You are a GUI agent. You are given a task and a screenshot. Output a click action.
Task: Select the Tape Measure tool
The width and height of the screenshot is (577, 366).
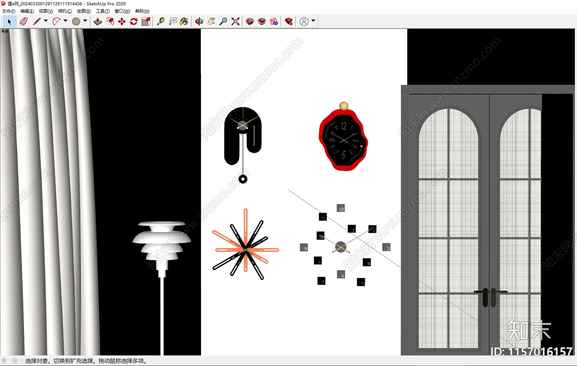161,22
